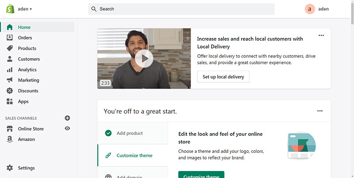Screen dimensions: 354x178
Task: Click the green Customize theme button
Action: tap(201, 174)
